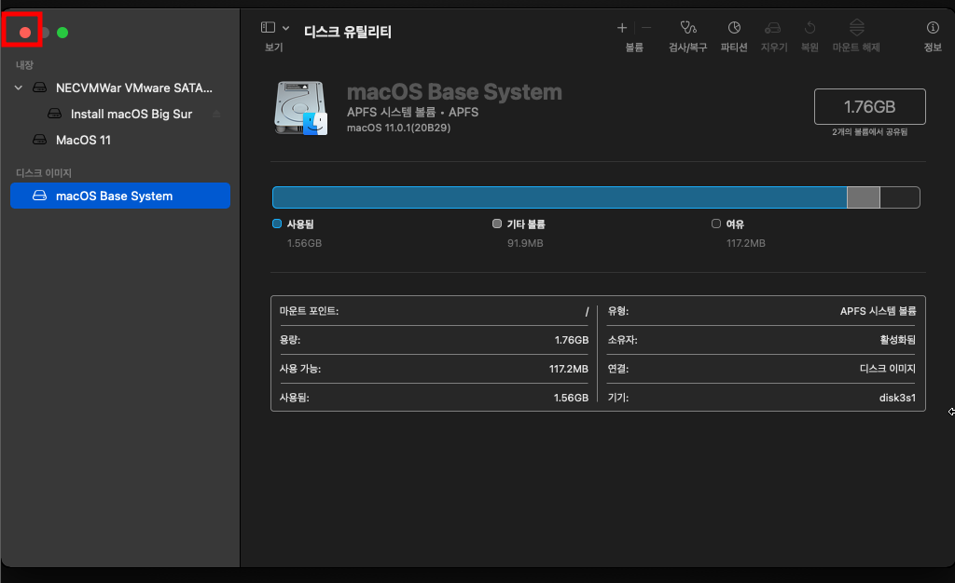Screen dimensions: 955x583
Task: Click the 용량 row value 1.76GB
Action: click(x=572, y=340)
